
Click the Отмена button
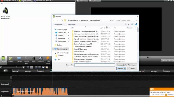coord(132,68)
